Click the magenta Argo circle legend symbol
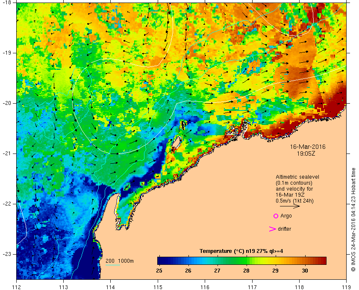The image size is (359, 290). (276, 216)
